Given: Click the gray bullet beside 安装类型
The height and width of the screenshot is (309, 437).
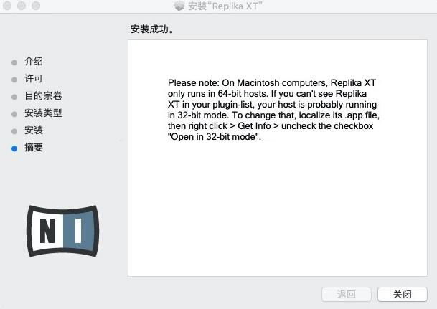Looking at the screenshot, I should click(x=14, y=114).
